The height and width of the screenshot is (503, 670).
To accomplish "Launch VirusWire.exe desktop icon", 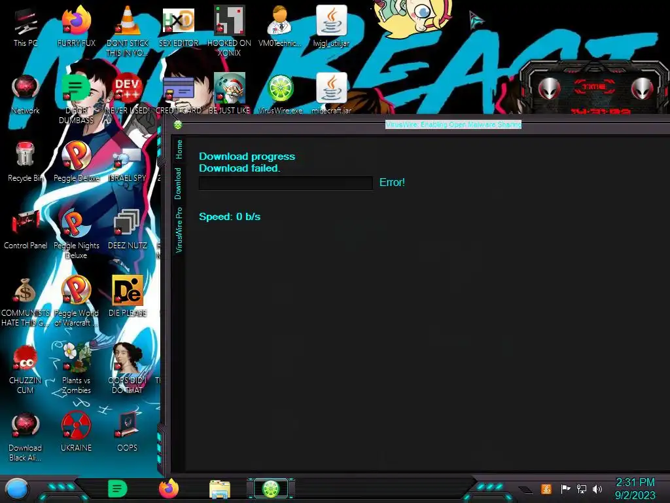I will click(x=280, y=94).
